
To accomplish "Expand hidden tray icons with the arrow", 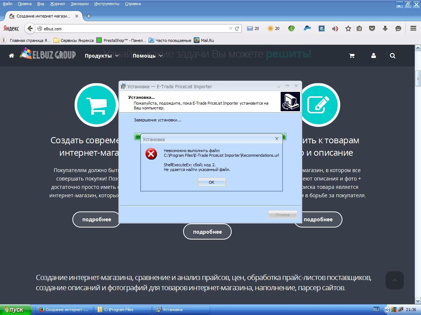I will [x=387, y=310].
